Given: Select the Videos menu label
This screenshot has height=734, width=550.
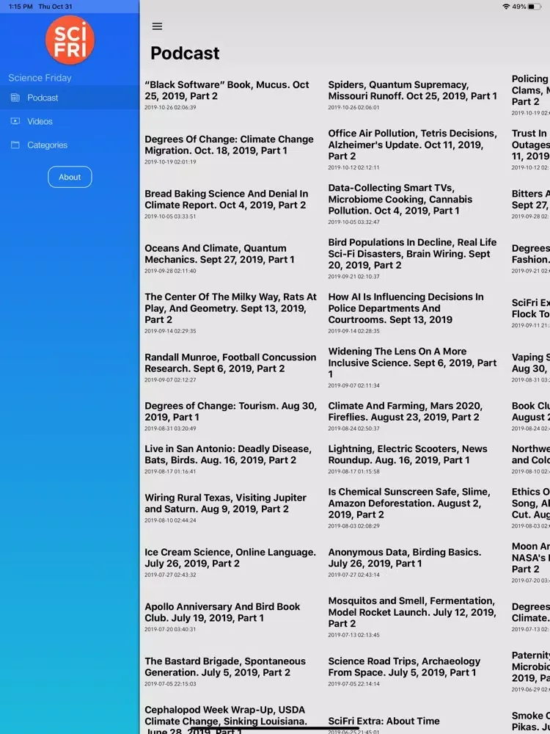Looking at the screenshot, I should [40, 121].
